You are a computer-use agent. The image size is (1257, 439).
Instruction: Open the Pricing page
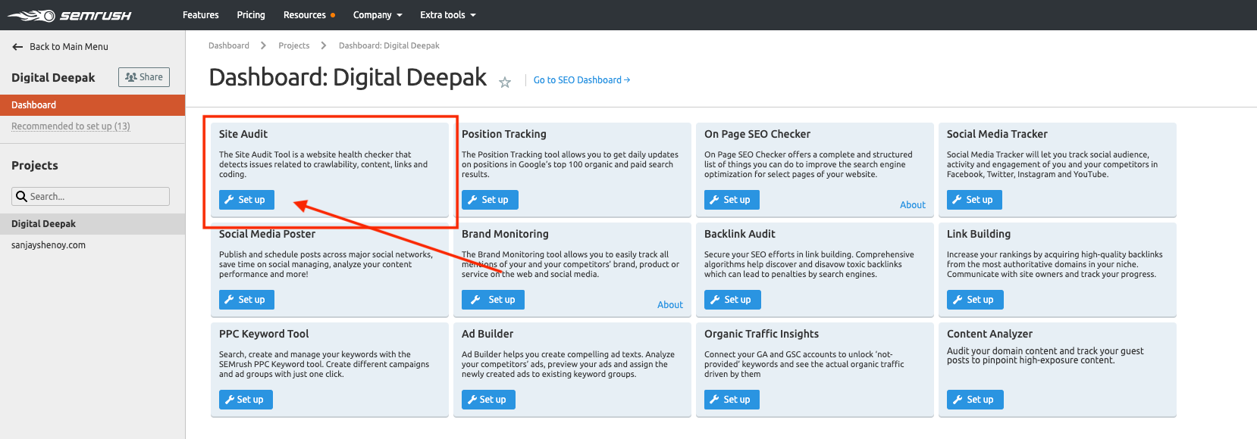(251, 15)
